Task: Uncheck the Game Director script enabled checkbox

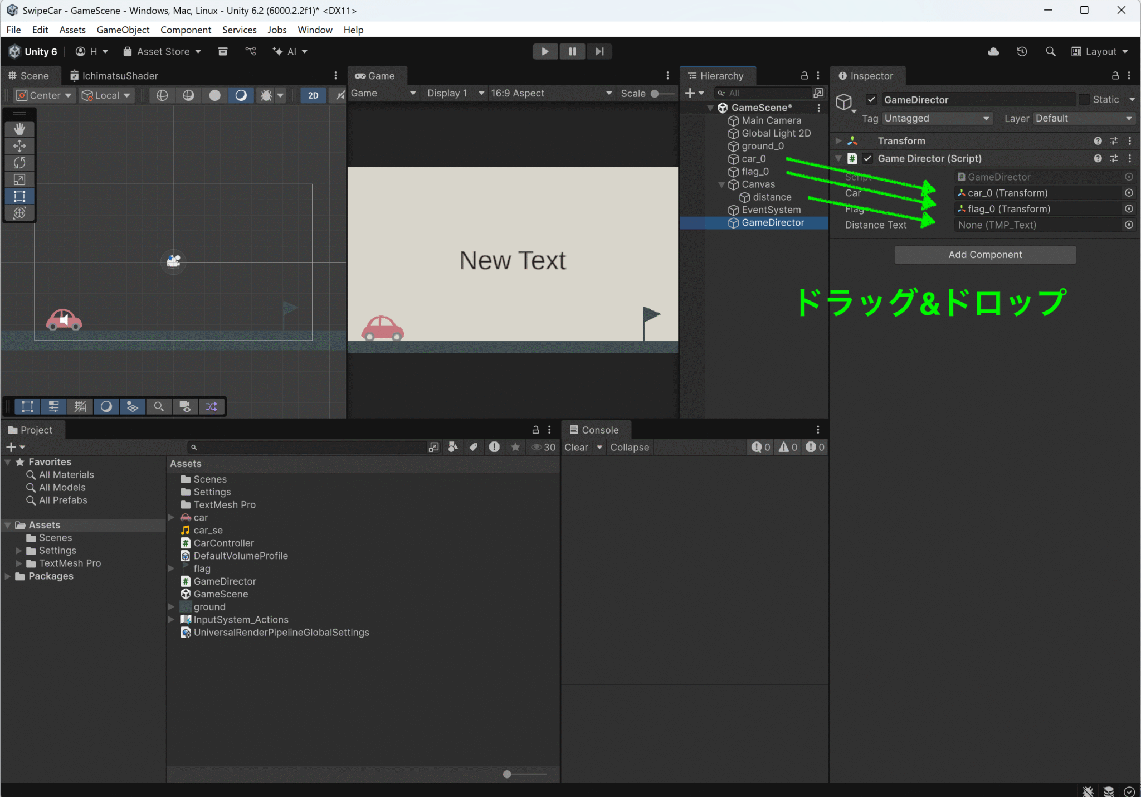Action: pos(867,158)
